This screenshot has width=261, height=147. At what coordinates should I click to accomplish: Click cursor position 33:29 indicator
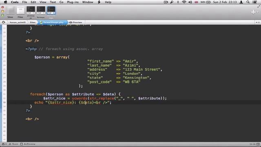pyautogui.click(x=252, y=144)
